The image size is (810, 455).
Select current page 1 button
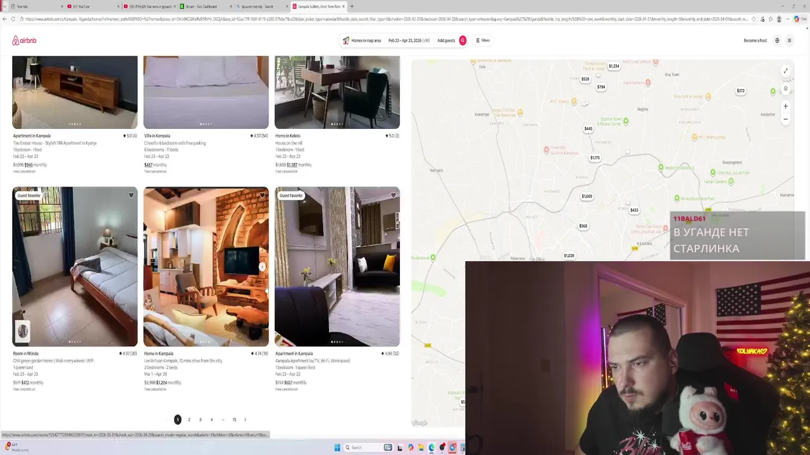[x=177, y=420]
